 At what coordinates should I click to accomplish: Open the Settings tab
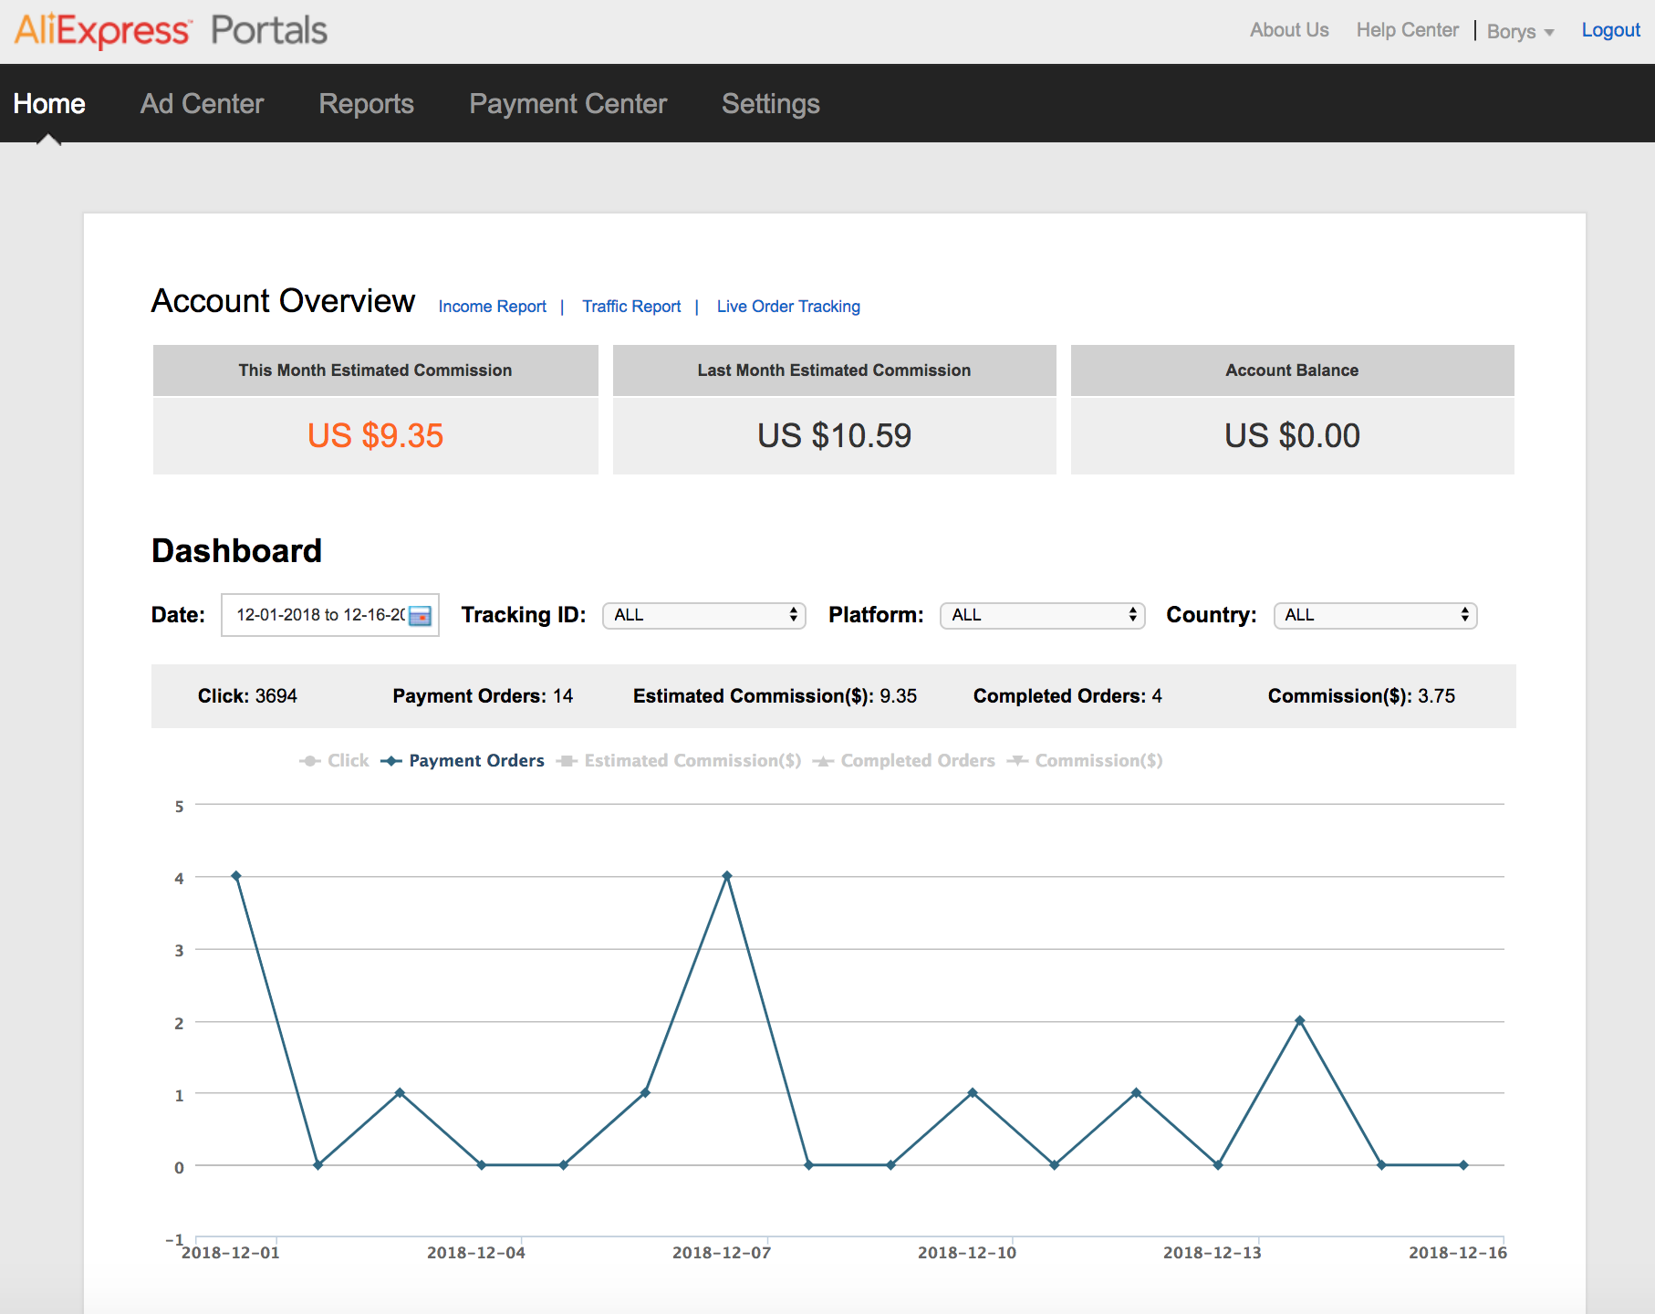click(770, 104)
